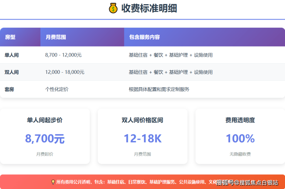The image size is (285, 189).
Task: Click the 12,000 - 18,000元 price cell
Action: coord(65,72)
